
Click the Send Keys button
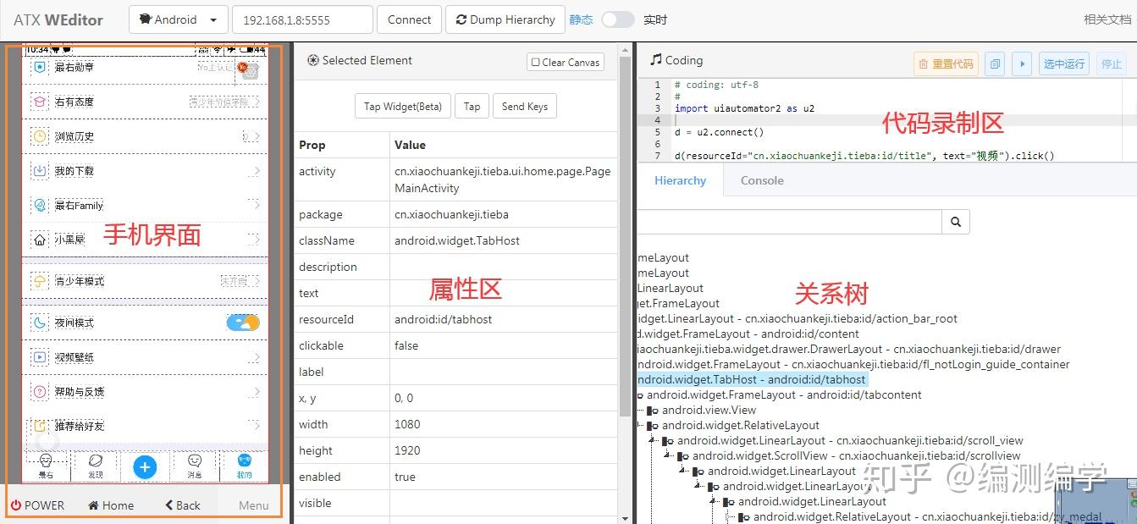(524, 106)
